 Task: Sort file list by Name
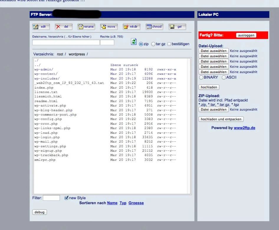coord(112,203)
